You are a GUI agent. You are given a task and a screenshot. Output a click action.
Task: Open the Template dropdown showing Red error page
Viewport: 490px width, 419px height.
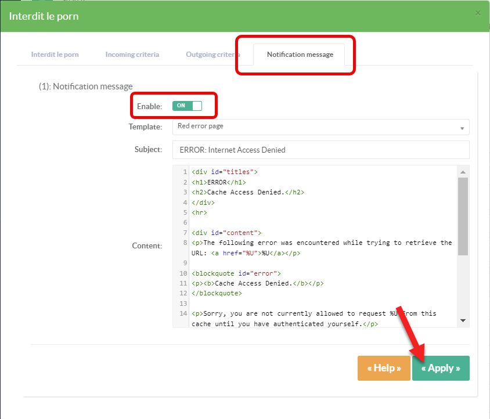click(x=320, y=127)
